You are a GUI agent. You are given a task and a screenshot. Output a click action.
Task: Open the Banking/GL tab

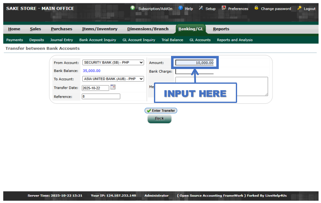coord(191,29)
